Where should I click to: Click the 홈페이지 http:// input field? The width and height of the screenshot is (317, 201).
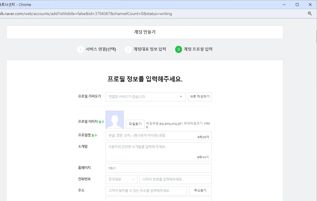coord(158,168)
